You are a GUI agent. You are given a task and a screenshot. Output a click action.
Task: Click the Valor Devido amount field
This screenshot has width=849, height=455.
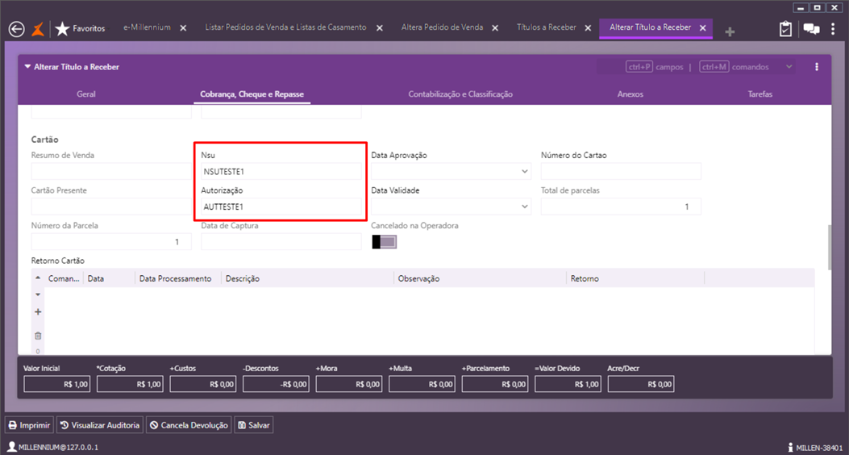point(568,384)
